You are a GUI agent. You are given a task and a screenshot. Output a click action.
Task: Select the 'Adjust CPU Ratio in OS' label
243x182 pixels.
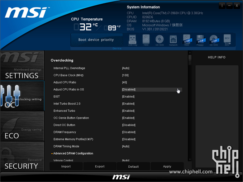click(x=69, y=90)
